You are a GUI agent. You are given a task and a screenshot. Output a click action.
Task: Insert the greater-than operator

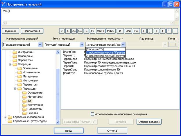click(68, 31)
